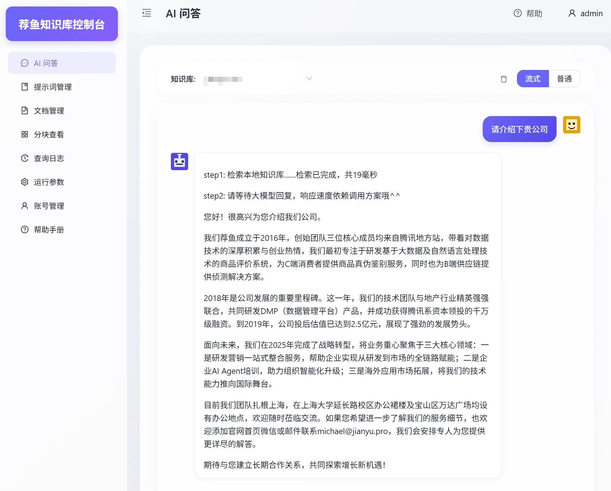Click the robot assistant avatar icon

(x=179, y=162)
